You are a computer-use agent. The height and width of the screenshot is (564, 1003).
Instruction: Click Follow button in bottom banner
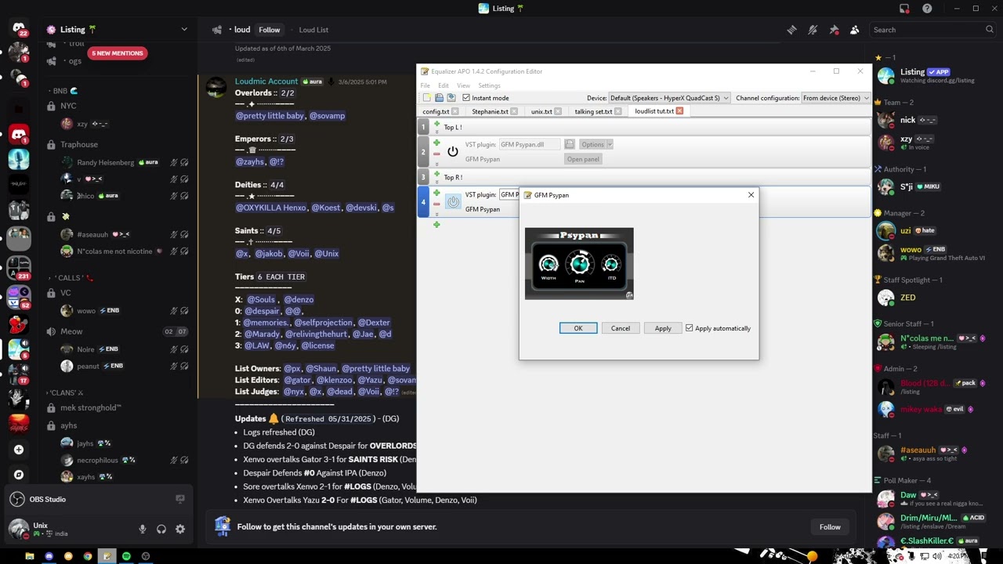pyautogui.click(x=830, y=527)
